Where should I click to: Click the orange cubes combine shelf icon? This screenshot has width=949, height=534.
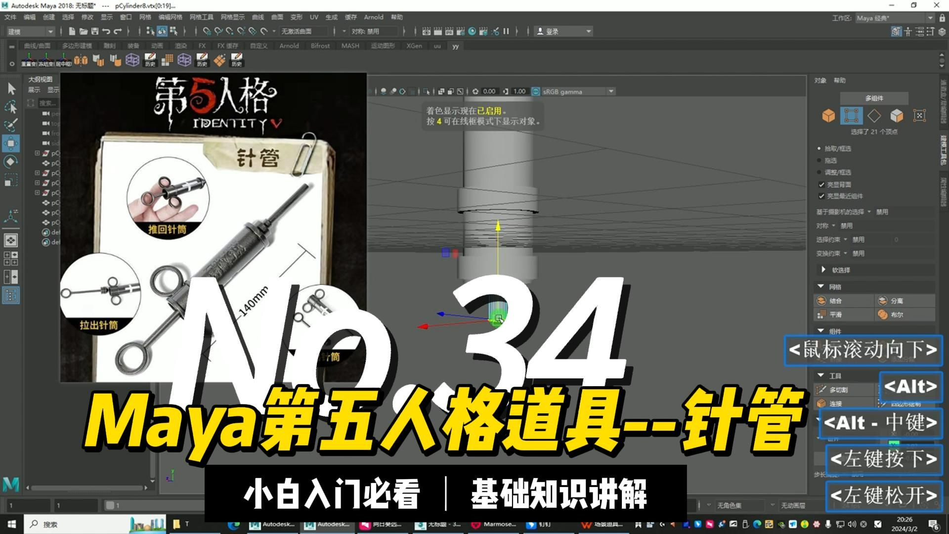[x=81, y=60]
